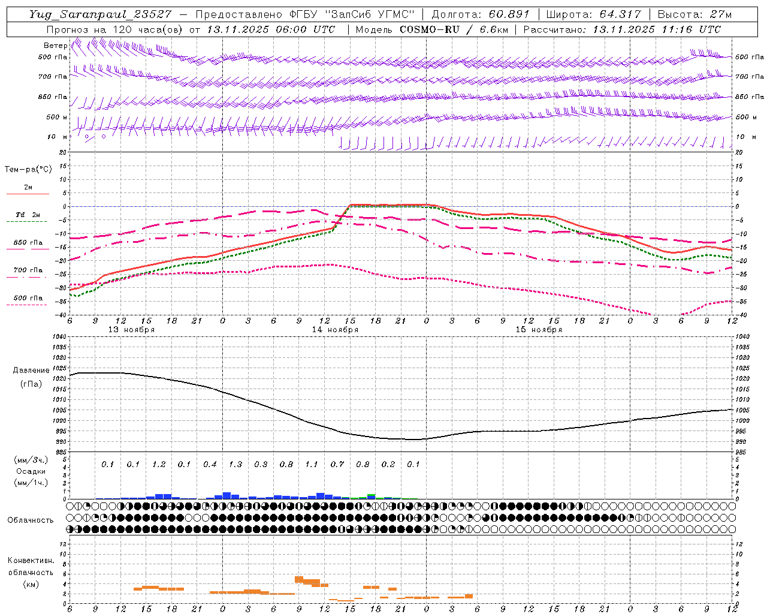Click the "(гПа)" unit label under Давление
This screenshot has height=614, width=767.
point(30,384)
